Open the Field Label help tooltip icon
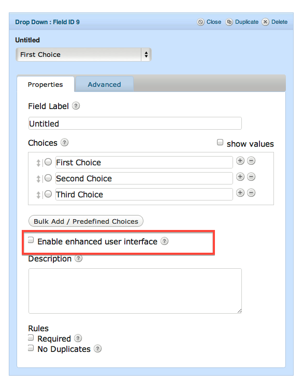This screenshot has height=385, width=304. [x=76, y=106]
